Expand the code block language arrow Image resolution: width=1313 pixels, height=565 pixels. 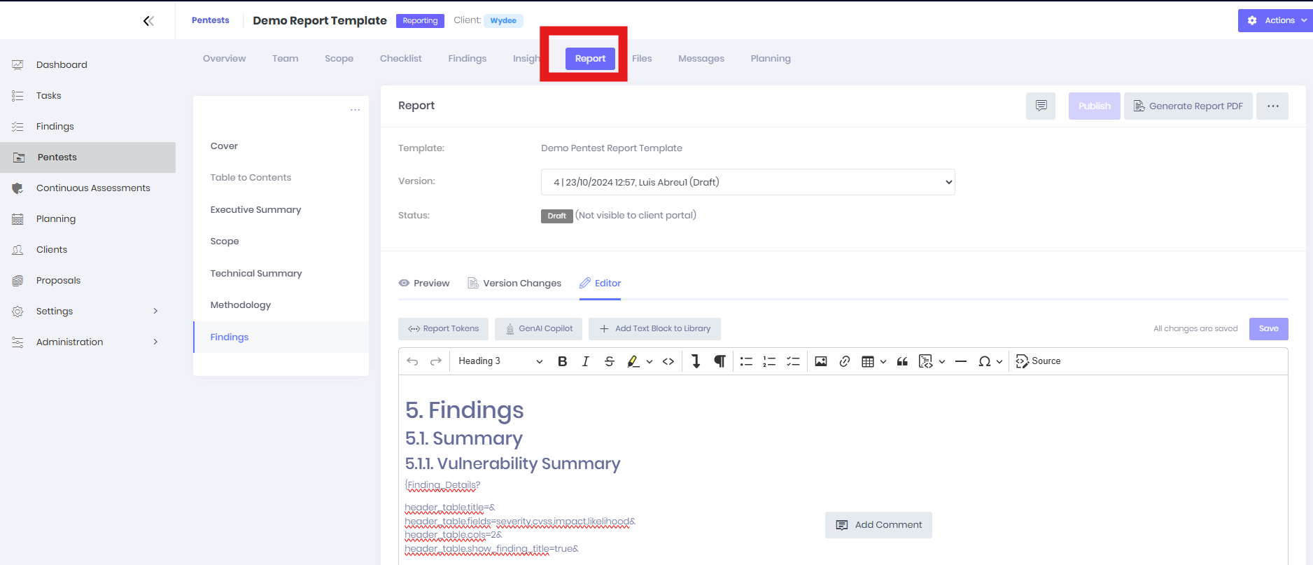click(x=942, y=362)
